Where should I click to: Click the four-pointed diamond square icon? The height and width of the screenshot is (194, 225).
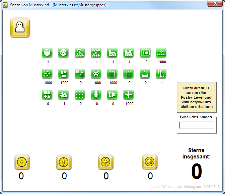(128, 95)
